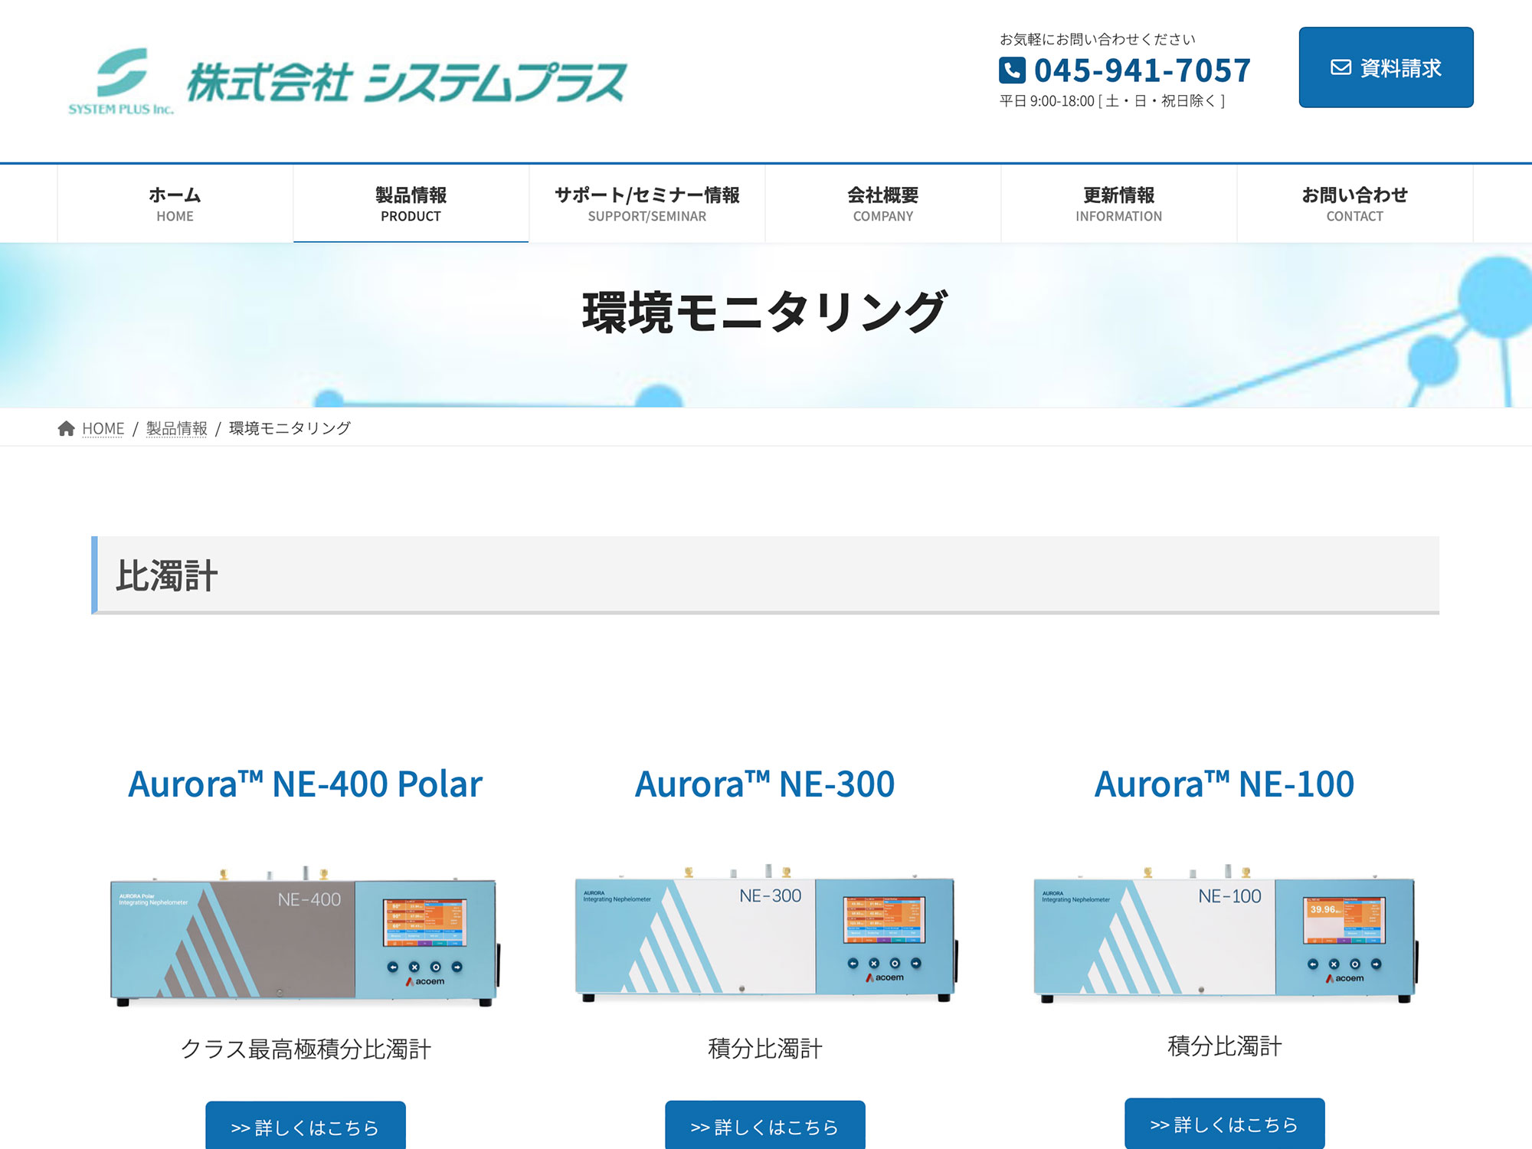Click the NE-100 nephelometer product image
This screenshot has width=1532, height=1149.
[x=1224, y=936]
